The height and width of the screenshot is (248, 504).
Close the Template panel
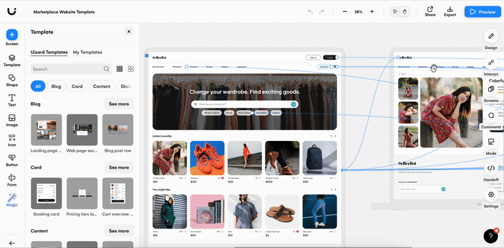tap(129, 31)
